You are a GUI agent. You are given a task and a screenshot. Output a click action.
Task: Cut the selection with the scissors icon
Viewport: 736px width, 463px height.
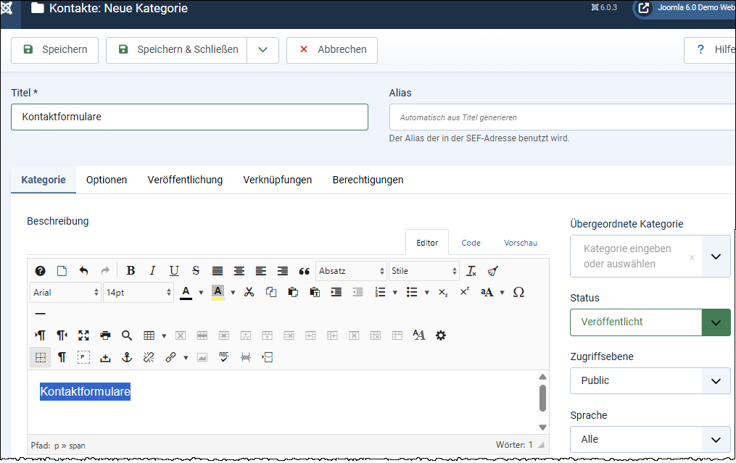249,292
